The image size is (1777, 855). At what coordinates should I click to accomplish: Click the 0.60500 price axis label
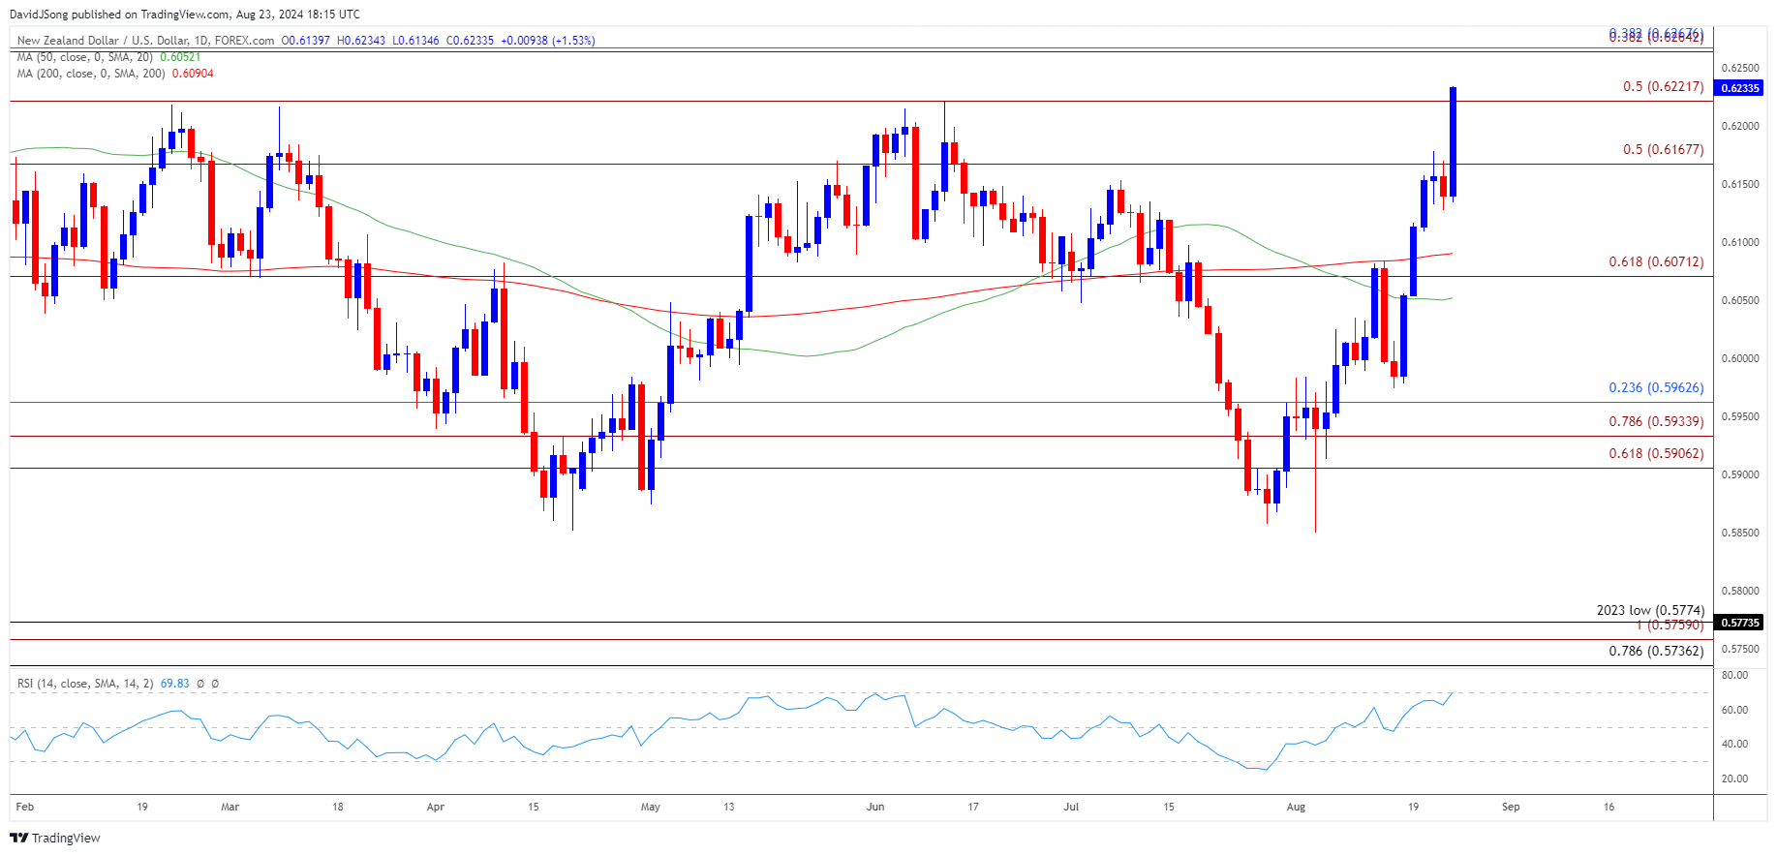pyautogui.click(x=1740, y=301)
